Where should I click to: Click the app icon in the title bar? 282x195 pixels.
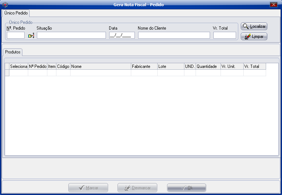point(5,5)
